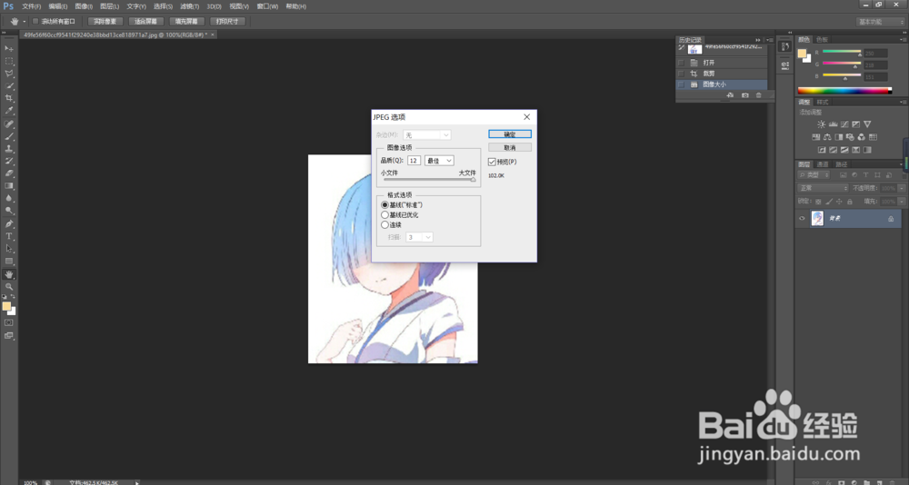Open the 窗口(W) menu
The image size is (909, 485).
coord(267,6)
